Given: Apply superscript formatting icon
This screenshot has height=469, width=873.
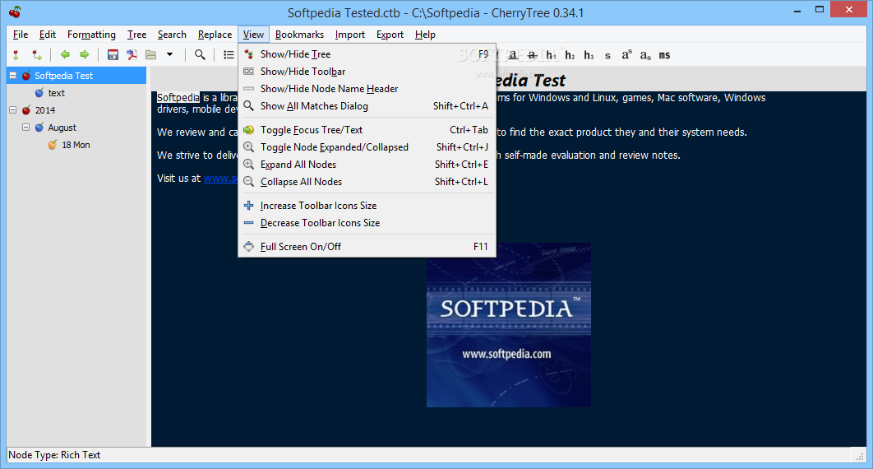Looking at the screenshot, I should tap(627, 54).
